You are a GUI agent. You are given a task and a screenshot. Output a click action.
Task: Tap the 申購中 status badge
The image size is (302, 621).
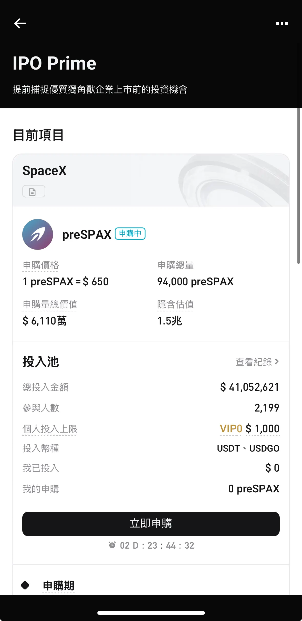point(130,234)
